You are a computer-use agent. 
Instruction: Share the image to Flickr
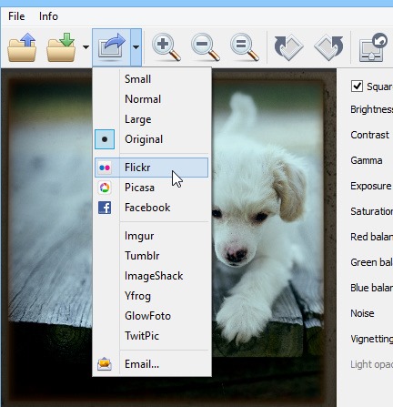[x=152, y=168]
